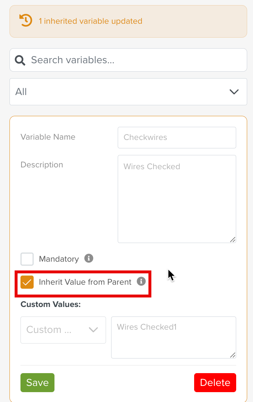The height and width of the screenshot is (402, 253).
Task: Click the chevron arrow on the Custom dropdown
Action: 93,330
